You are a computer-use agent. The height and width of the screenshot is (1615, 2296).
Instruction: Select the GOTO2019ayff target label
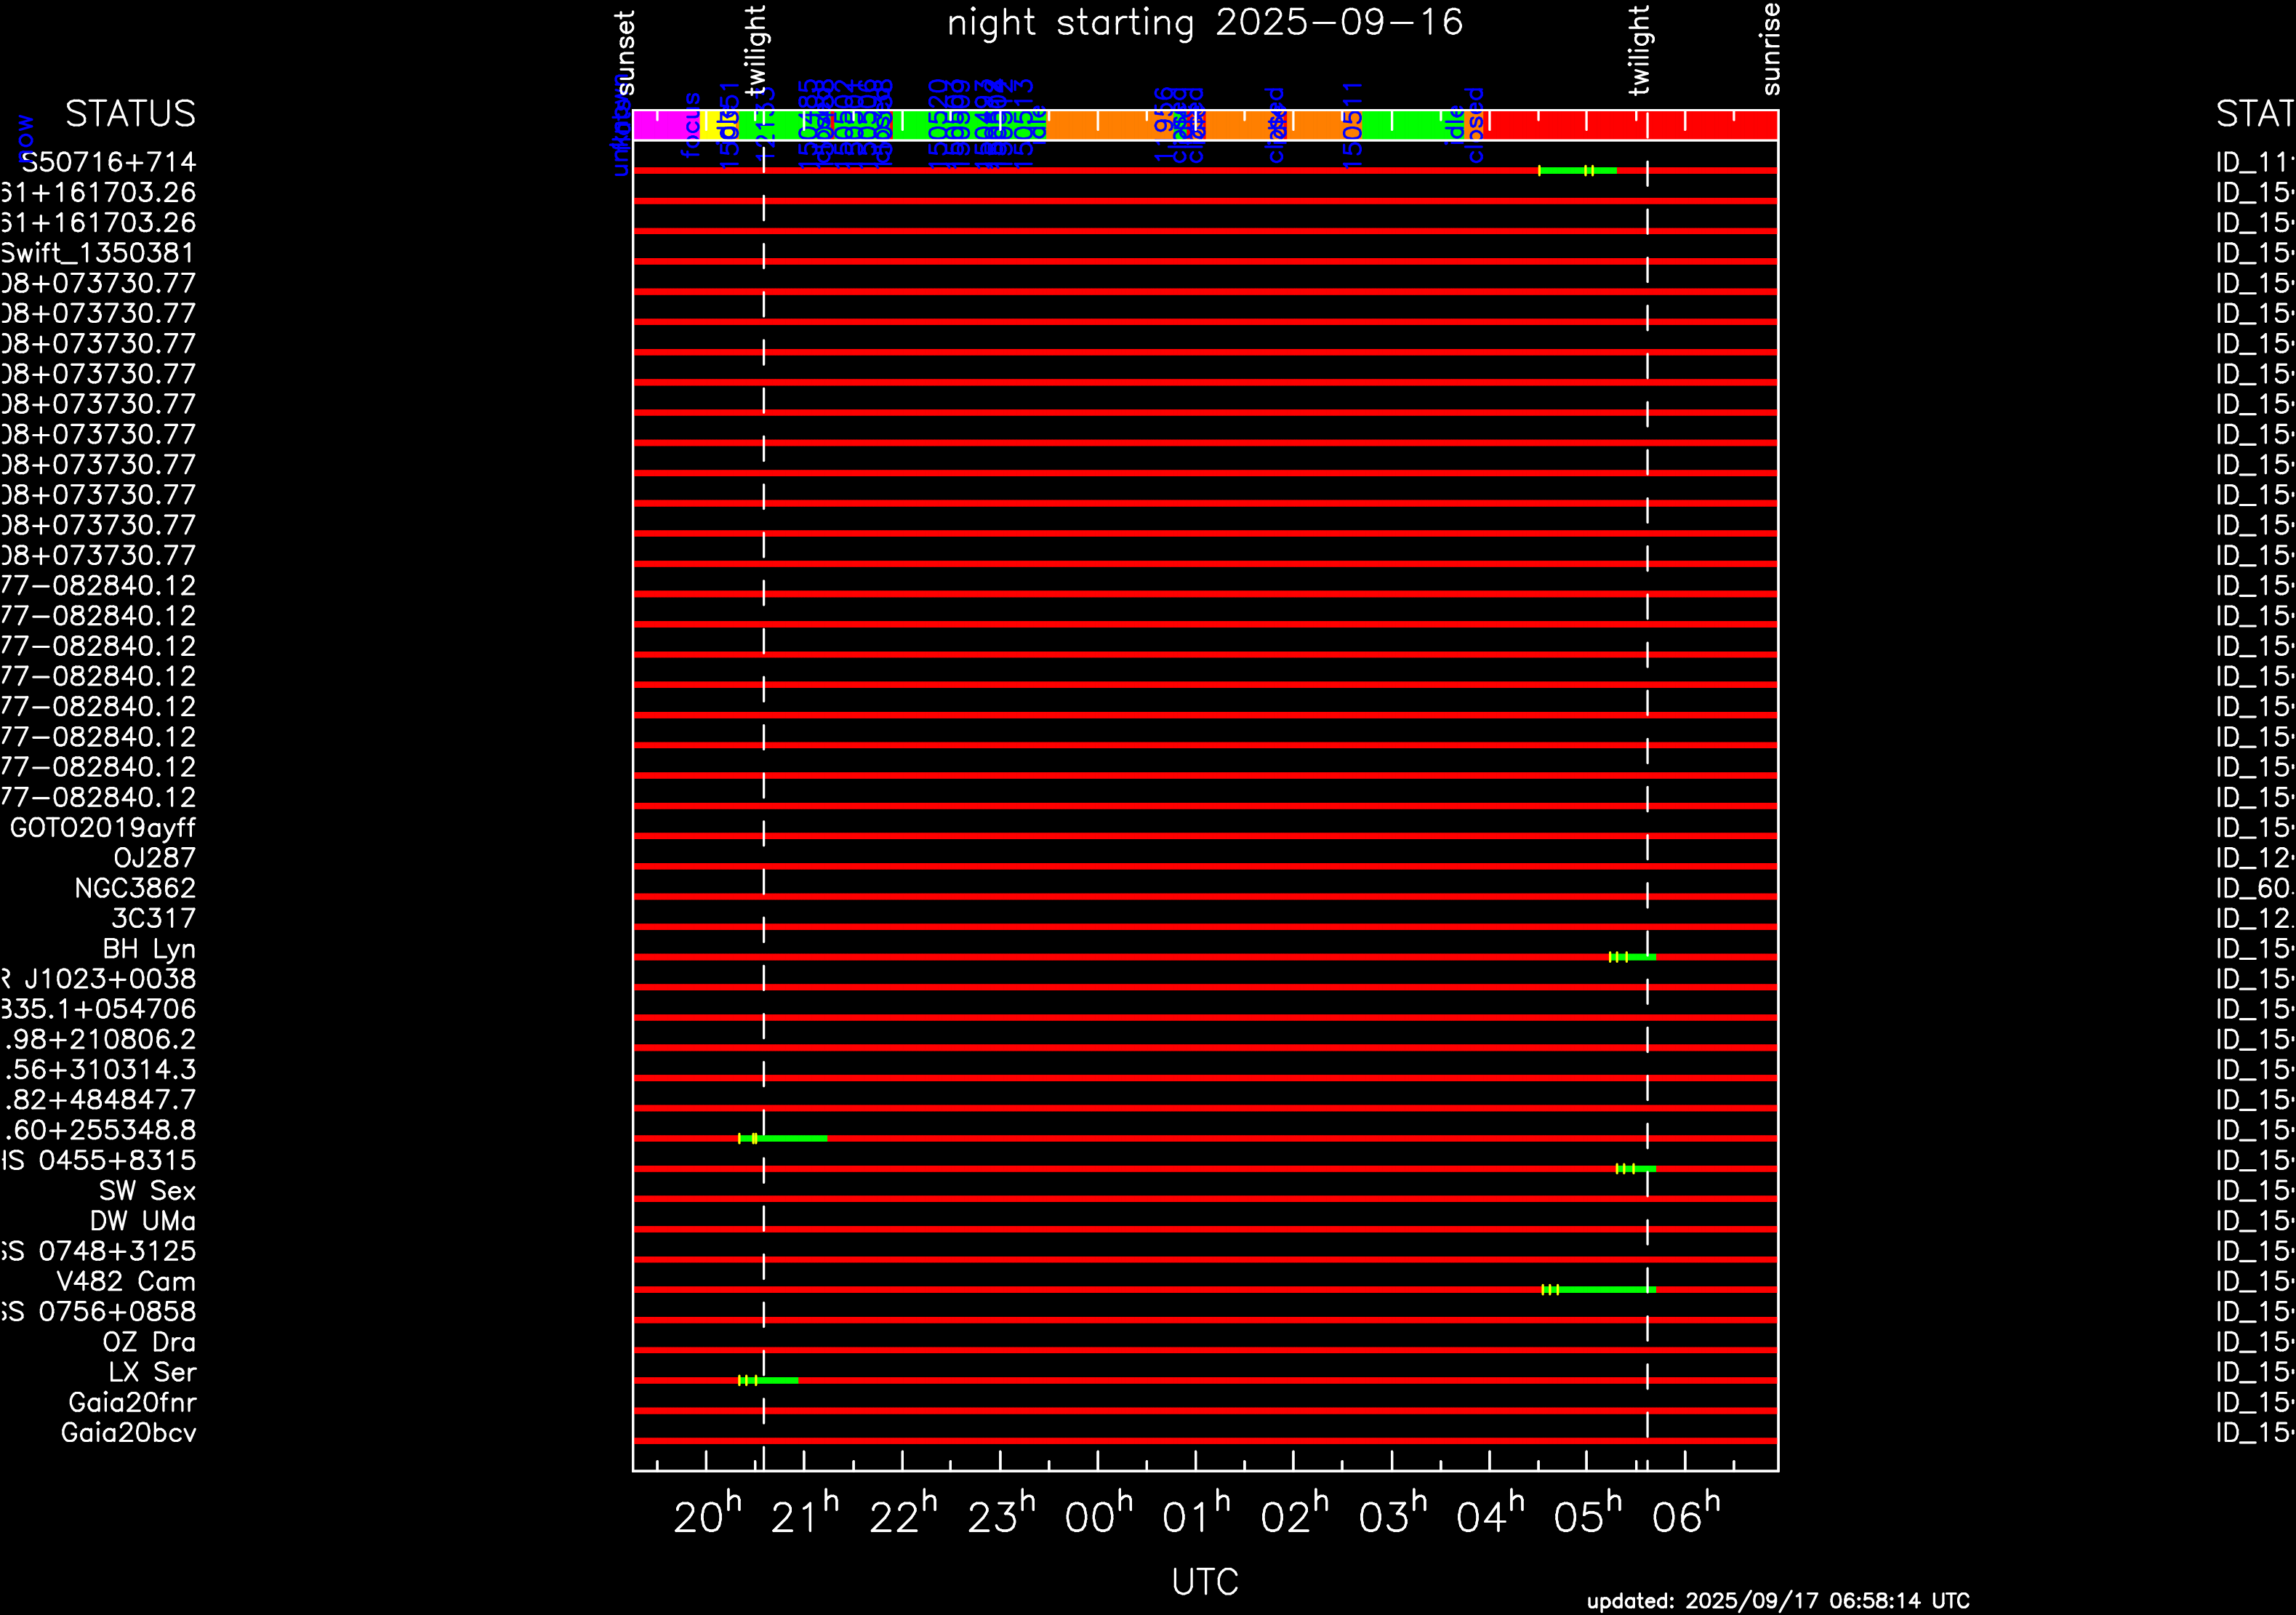point(102,827)
